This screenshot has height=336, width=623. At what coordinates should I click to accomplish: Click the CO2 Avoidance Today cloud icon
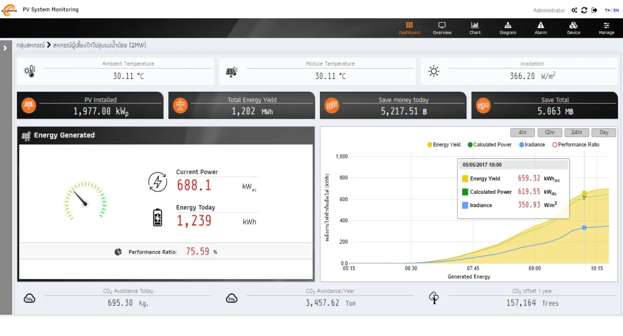pyautogui.click(x=29, y=298)
